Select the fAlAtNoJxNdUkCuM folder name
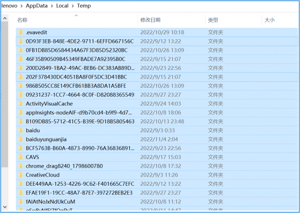Viewport: 300px width, 213px height. 50,201
